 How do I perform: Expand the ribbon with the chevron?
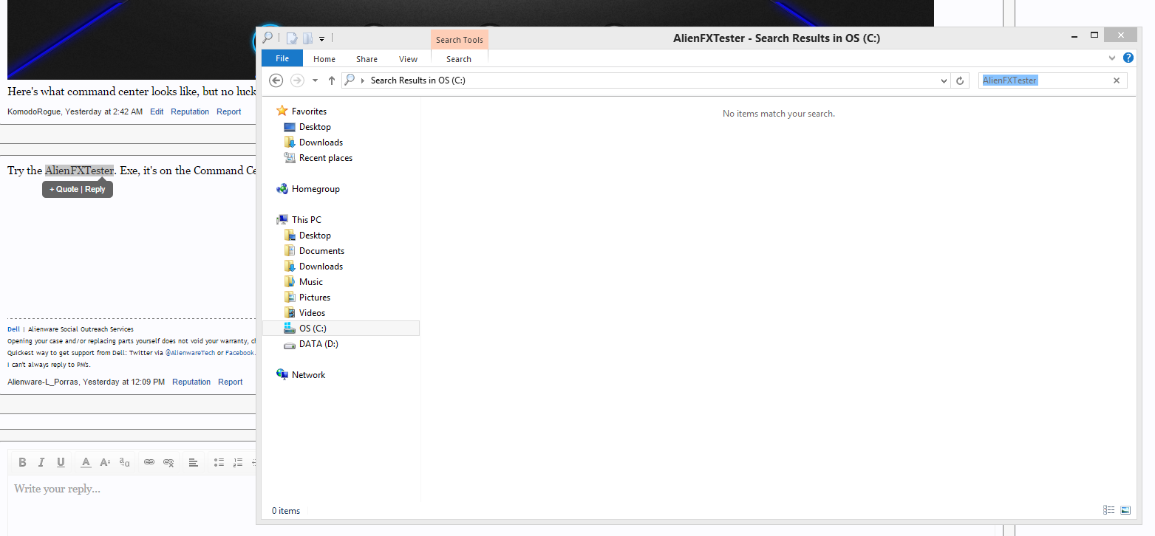pyautogui.click(x=1112, y=58)
